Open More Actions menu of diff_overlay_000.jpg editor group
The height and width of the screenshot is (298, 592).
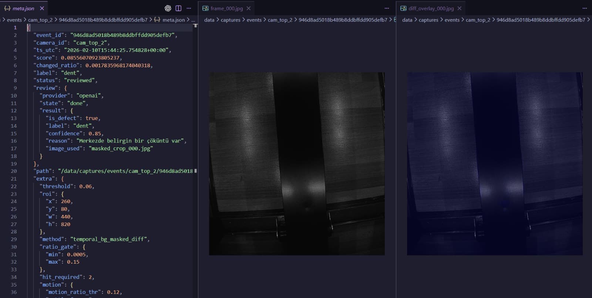click(x=585, y=8)
